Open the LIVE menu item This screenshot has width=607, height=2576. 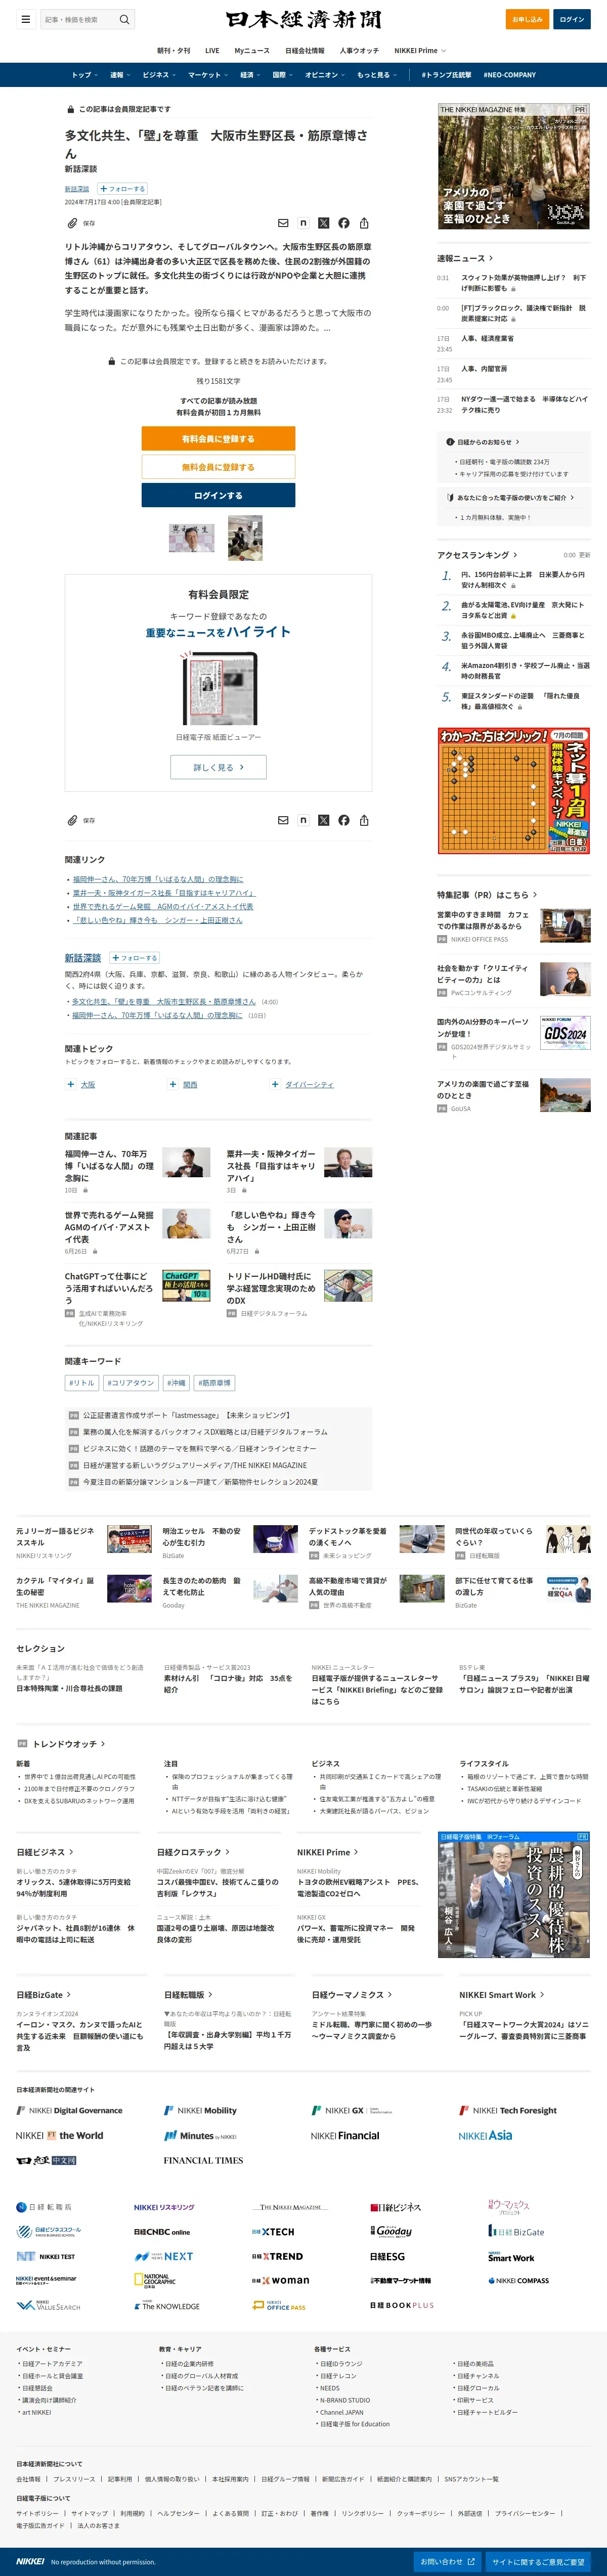click(x=212, y=50)
